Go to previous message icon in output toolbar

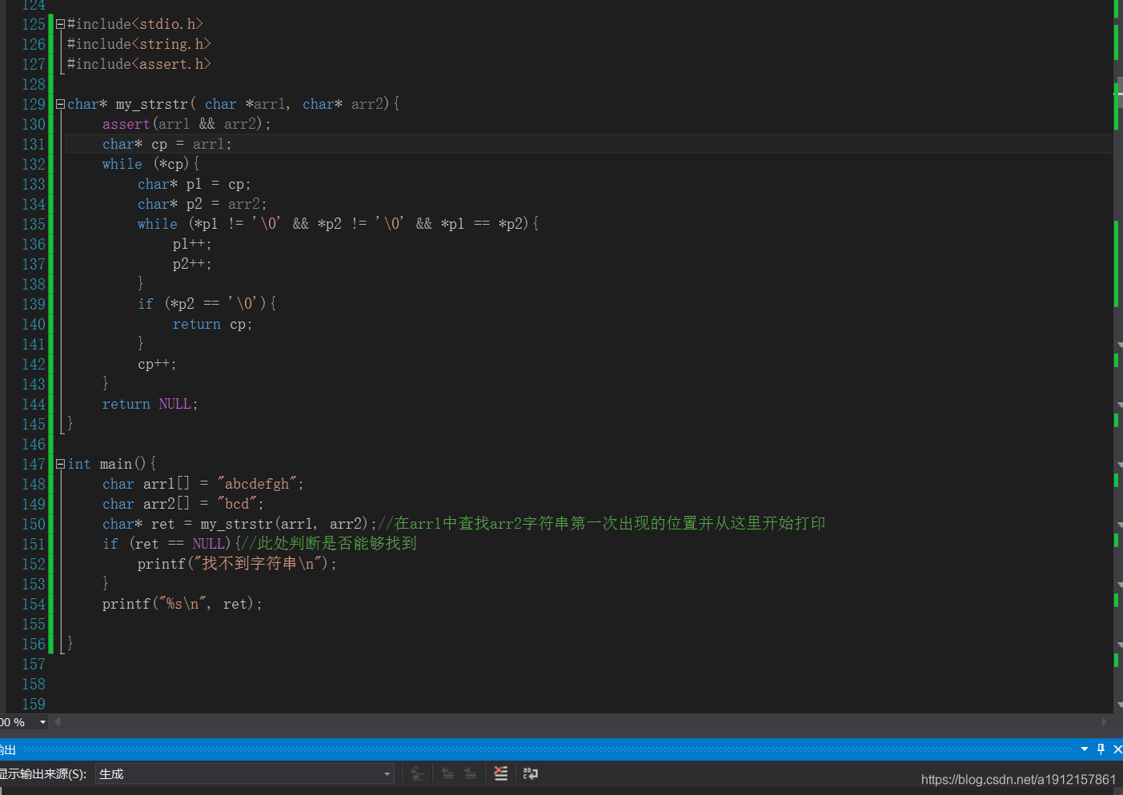coord(447,773)
